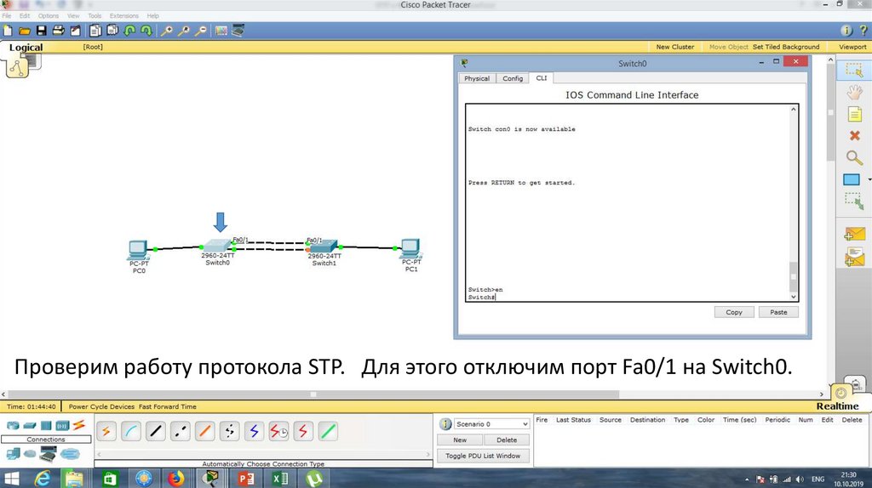Select the End Devices category
The height and width of the screenshot is (488, 872).
(13, 454)
